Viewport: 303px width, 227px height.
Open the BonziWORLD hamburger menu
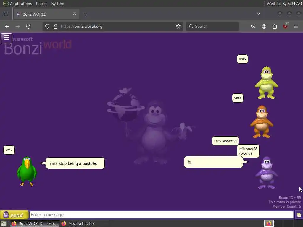coord(7,38)
